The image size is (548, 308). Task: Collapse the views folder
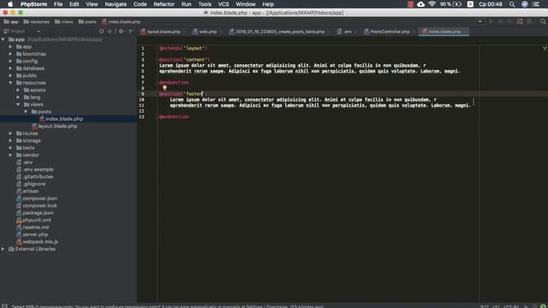point(18,104)
